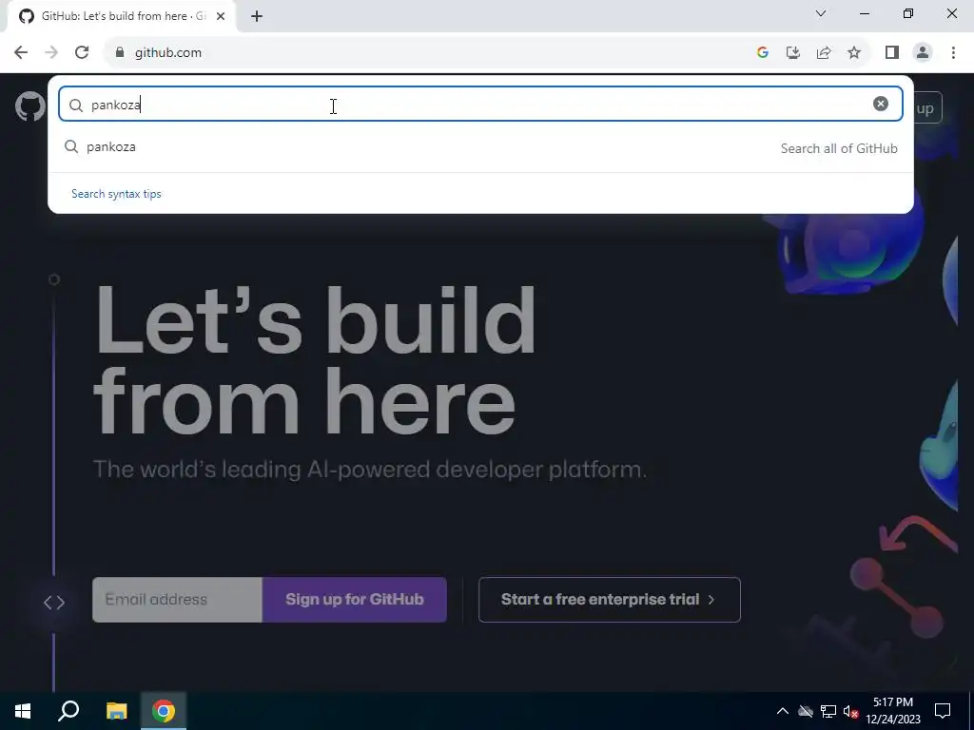
Task: Open File Explorer from taskbar
Action: point(116,711)
